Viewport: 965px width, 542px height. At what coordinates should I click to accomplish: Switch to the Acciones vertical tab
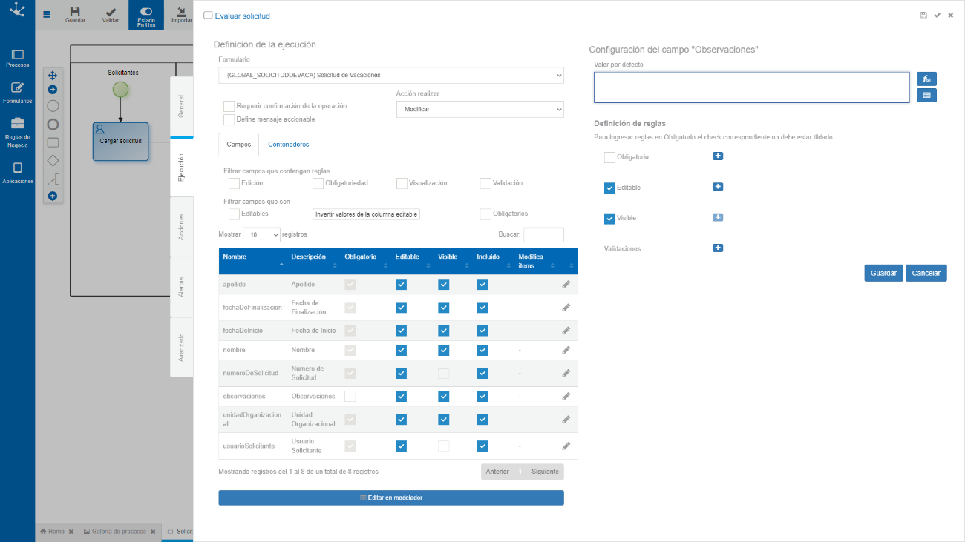(182, 227)
